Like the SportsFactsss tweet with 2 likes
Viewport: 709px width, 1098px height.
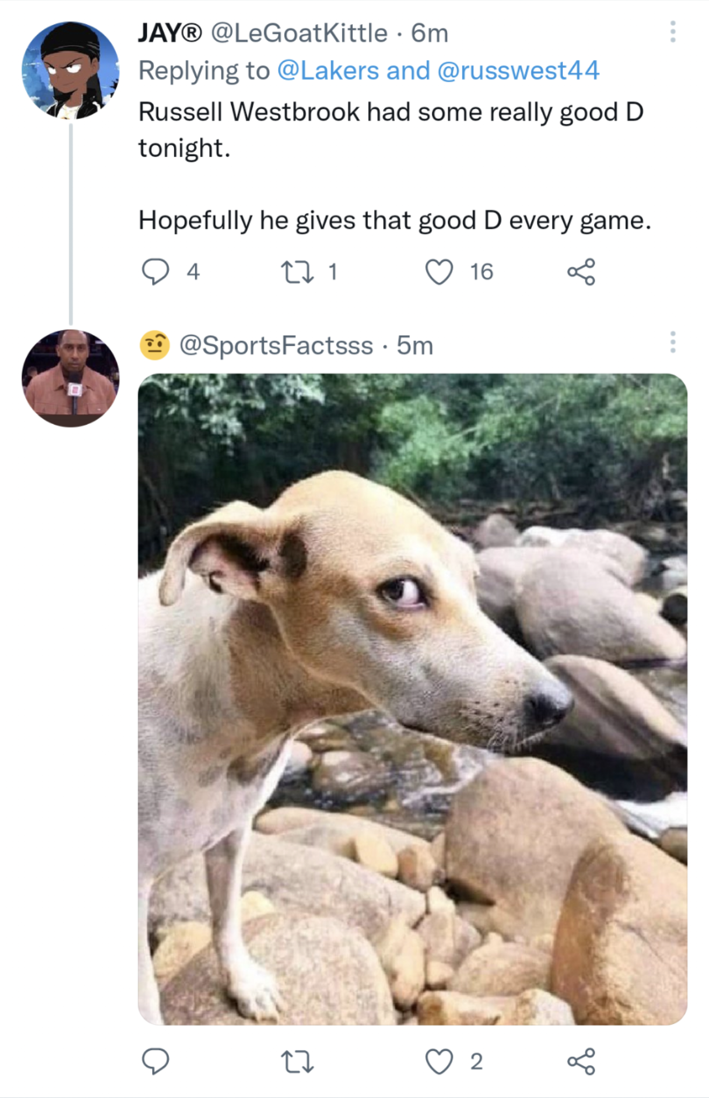pos(439,1062)
